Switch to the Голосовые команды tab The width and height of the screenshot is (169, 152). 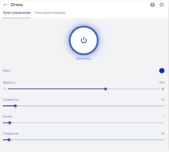pos(50,13)
